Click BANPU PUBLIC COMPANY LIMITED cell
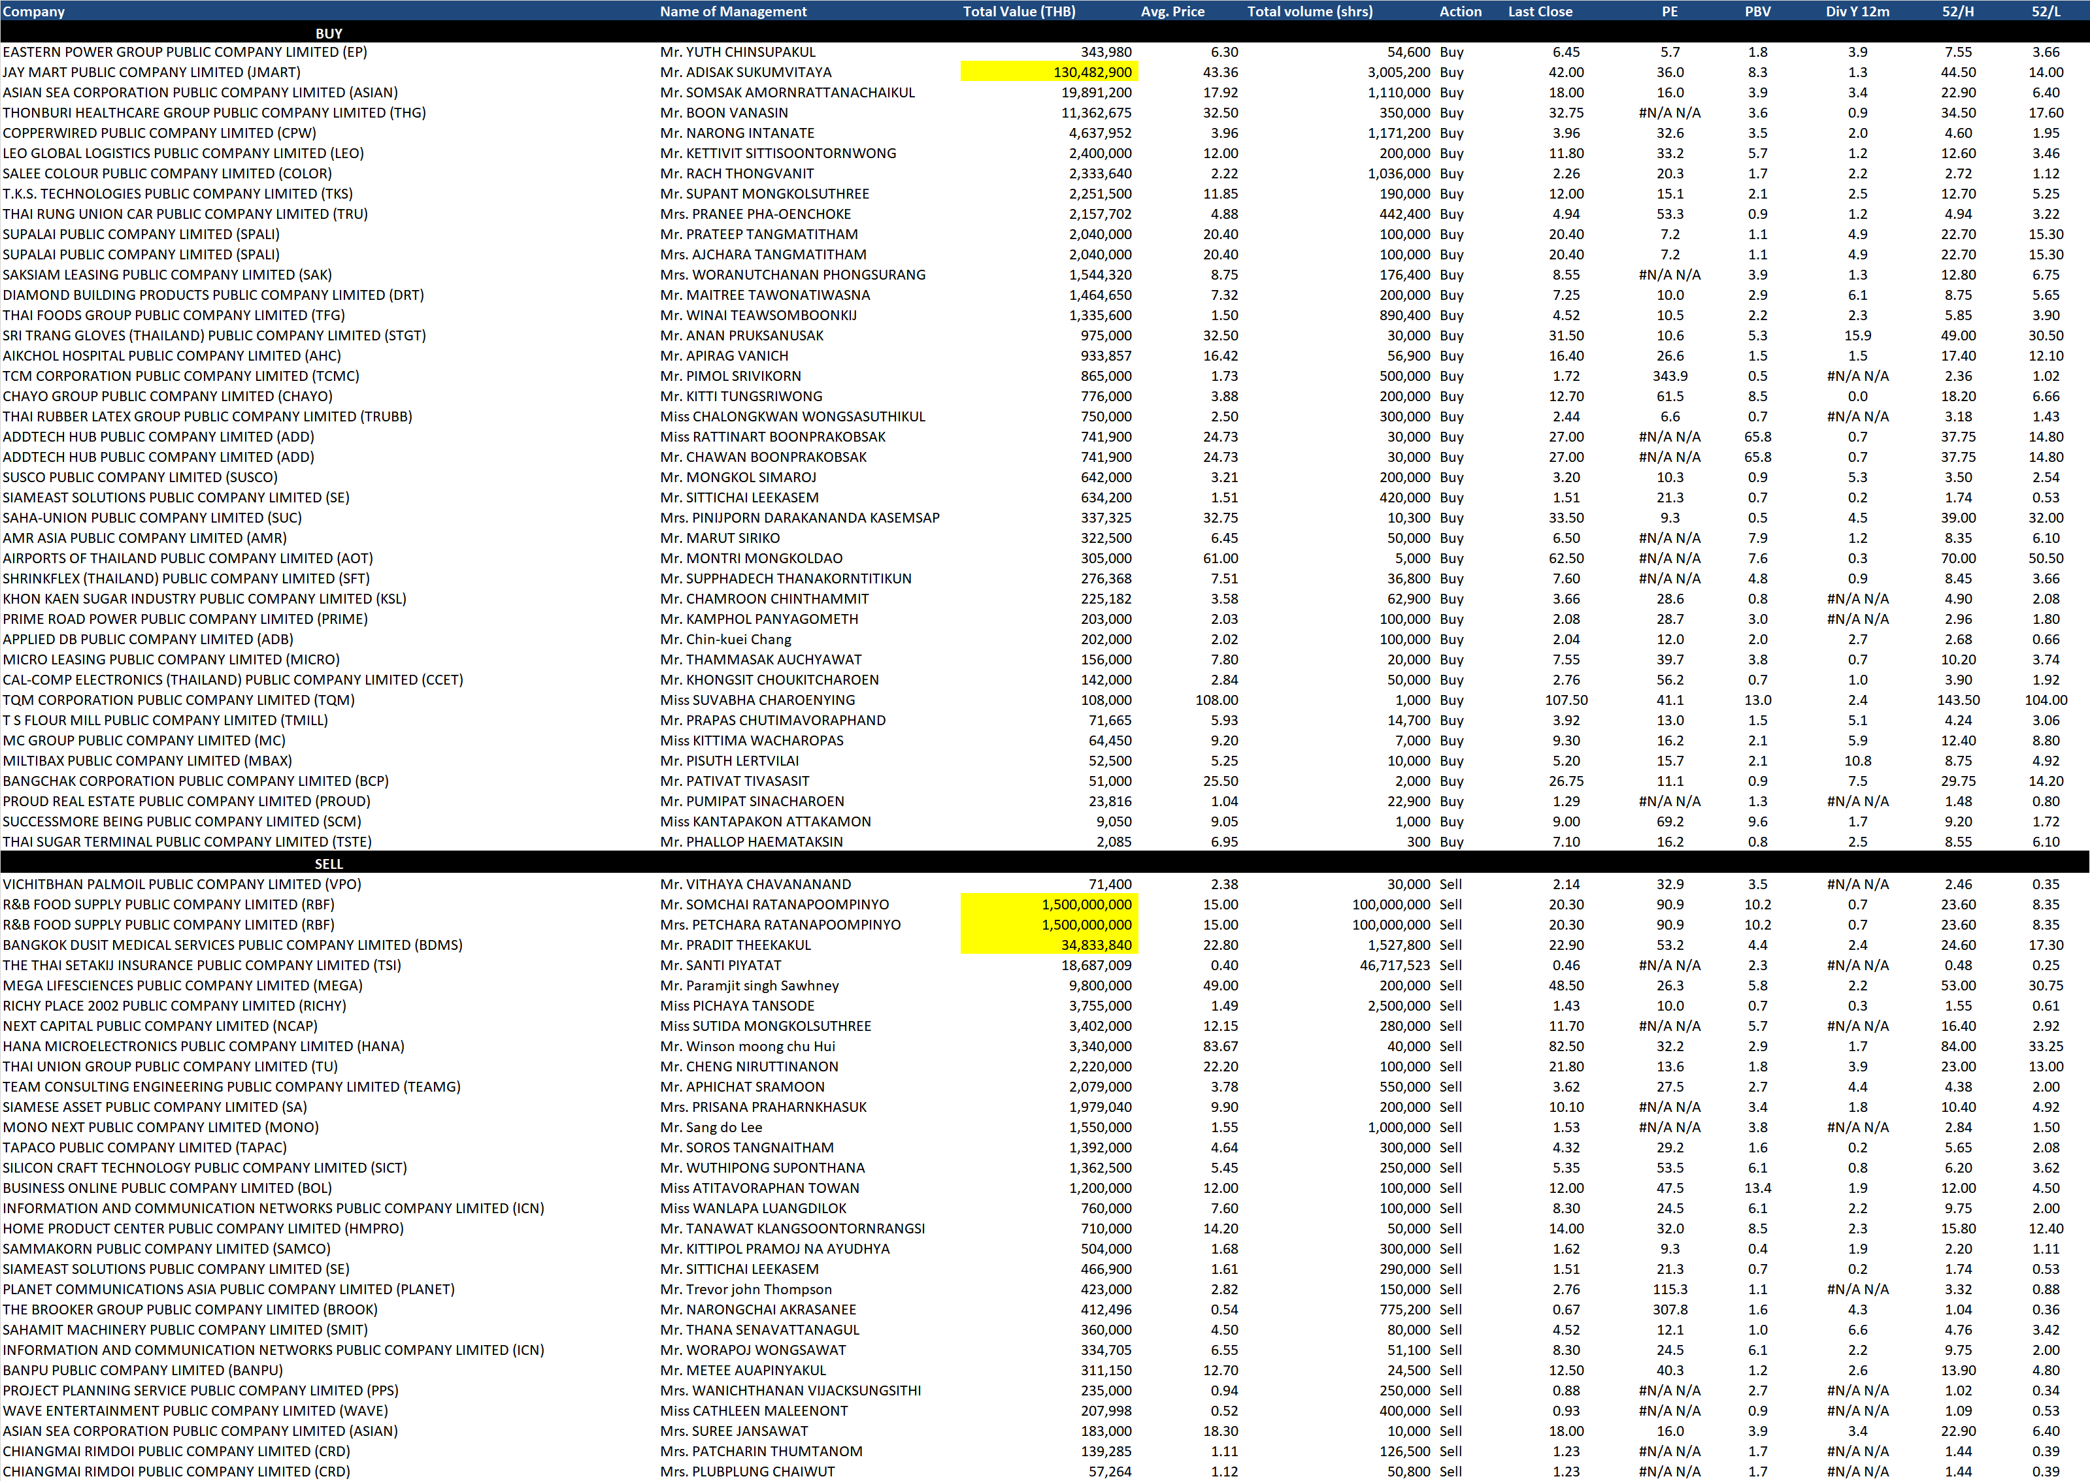The width and height of the screenshot is (2090, 1481). (142, 1370)
